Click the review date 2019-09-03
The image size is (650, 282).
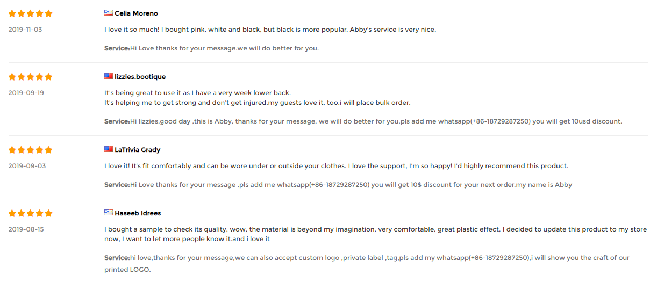coord(26,166)
